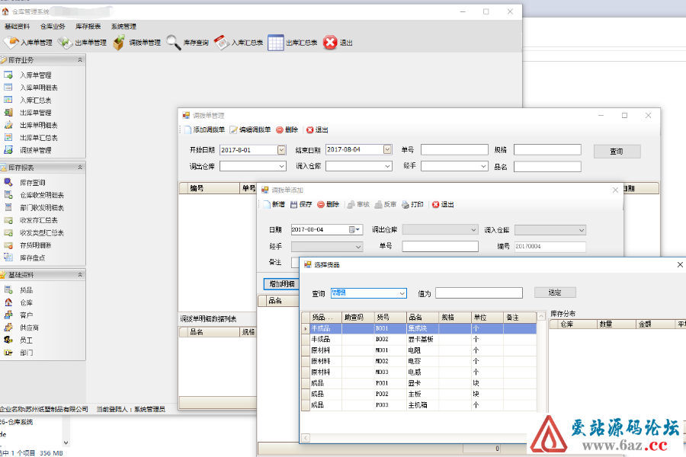
Task: Select 仓库收发明细表 in the sidebar
Action: 42,195
